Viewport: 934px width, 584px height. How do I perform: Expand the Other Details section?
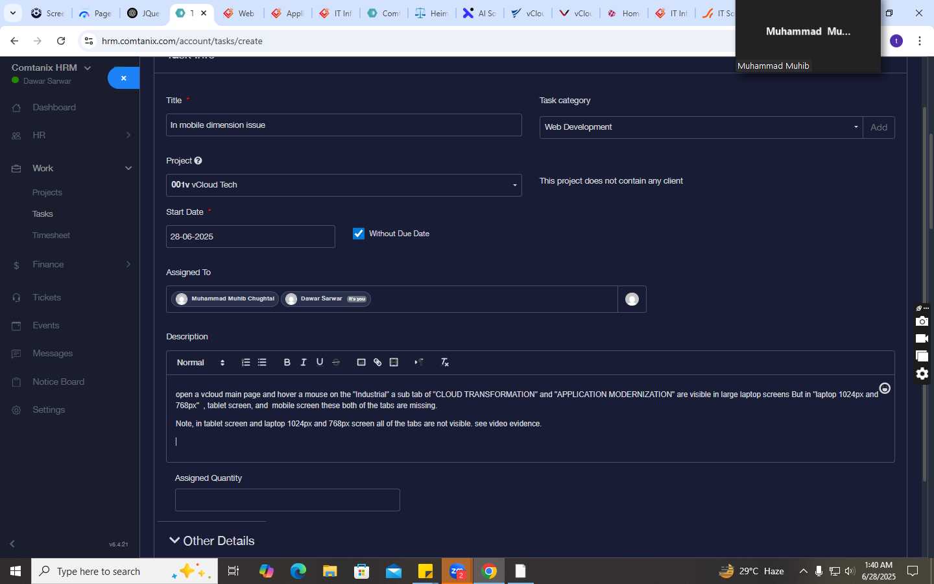click(x=211, y=541)
